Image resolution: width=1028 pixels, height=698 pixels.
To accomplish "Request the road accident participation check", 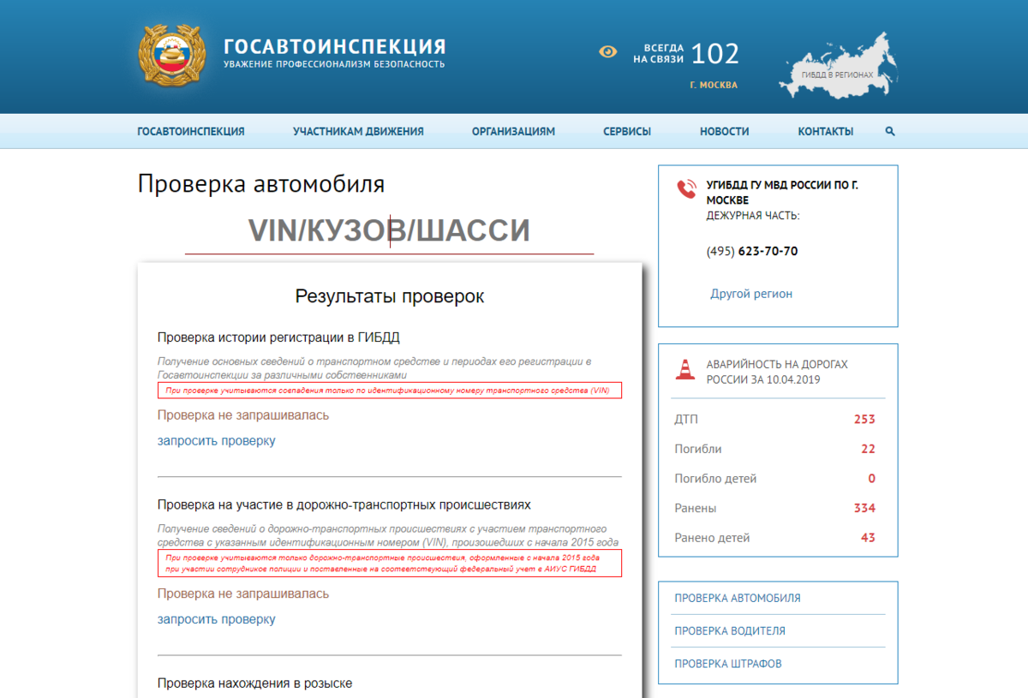I will 216,619.
